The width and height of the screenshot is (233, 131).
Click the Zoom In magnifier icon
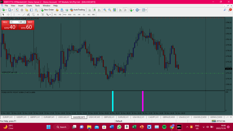[105, 10]
